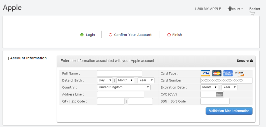
Task: Open the shopping basket cart icon
Action: 252,13
